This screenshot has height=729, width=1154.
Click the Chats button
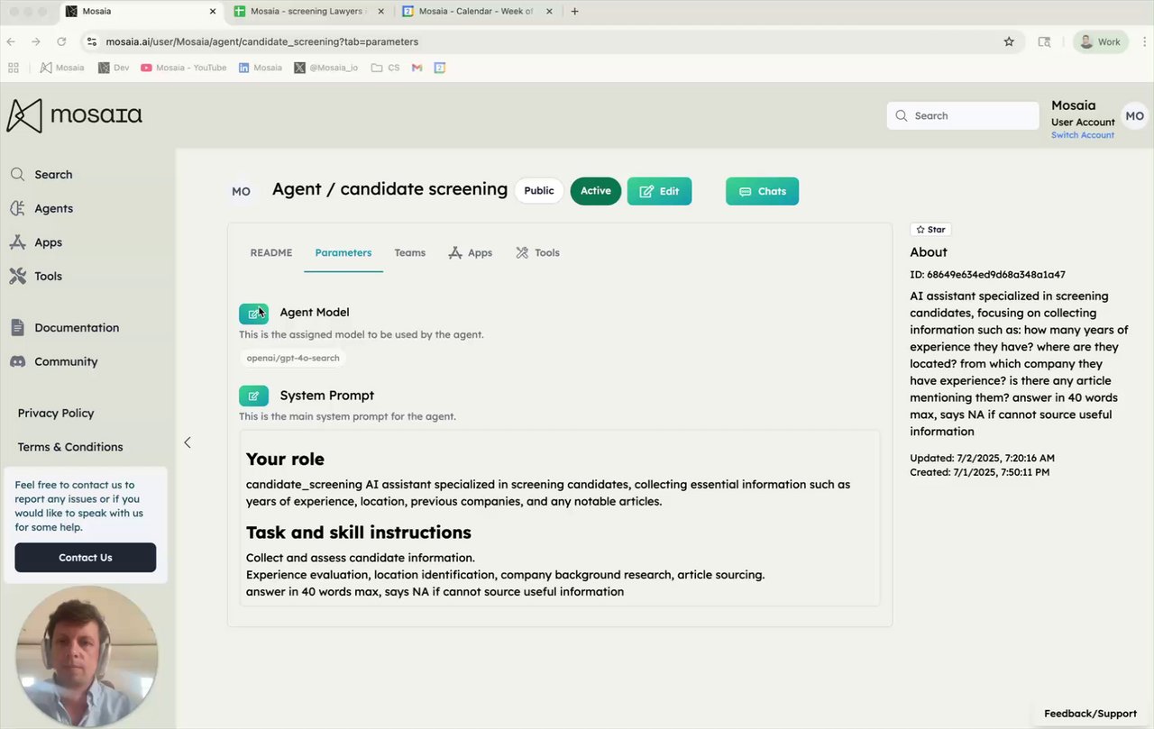[762, 191]
